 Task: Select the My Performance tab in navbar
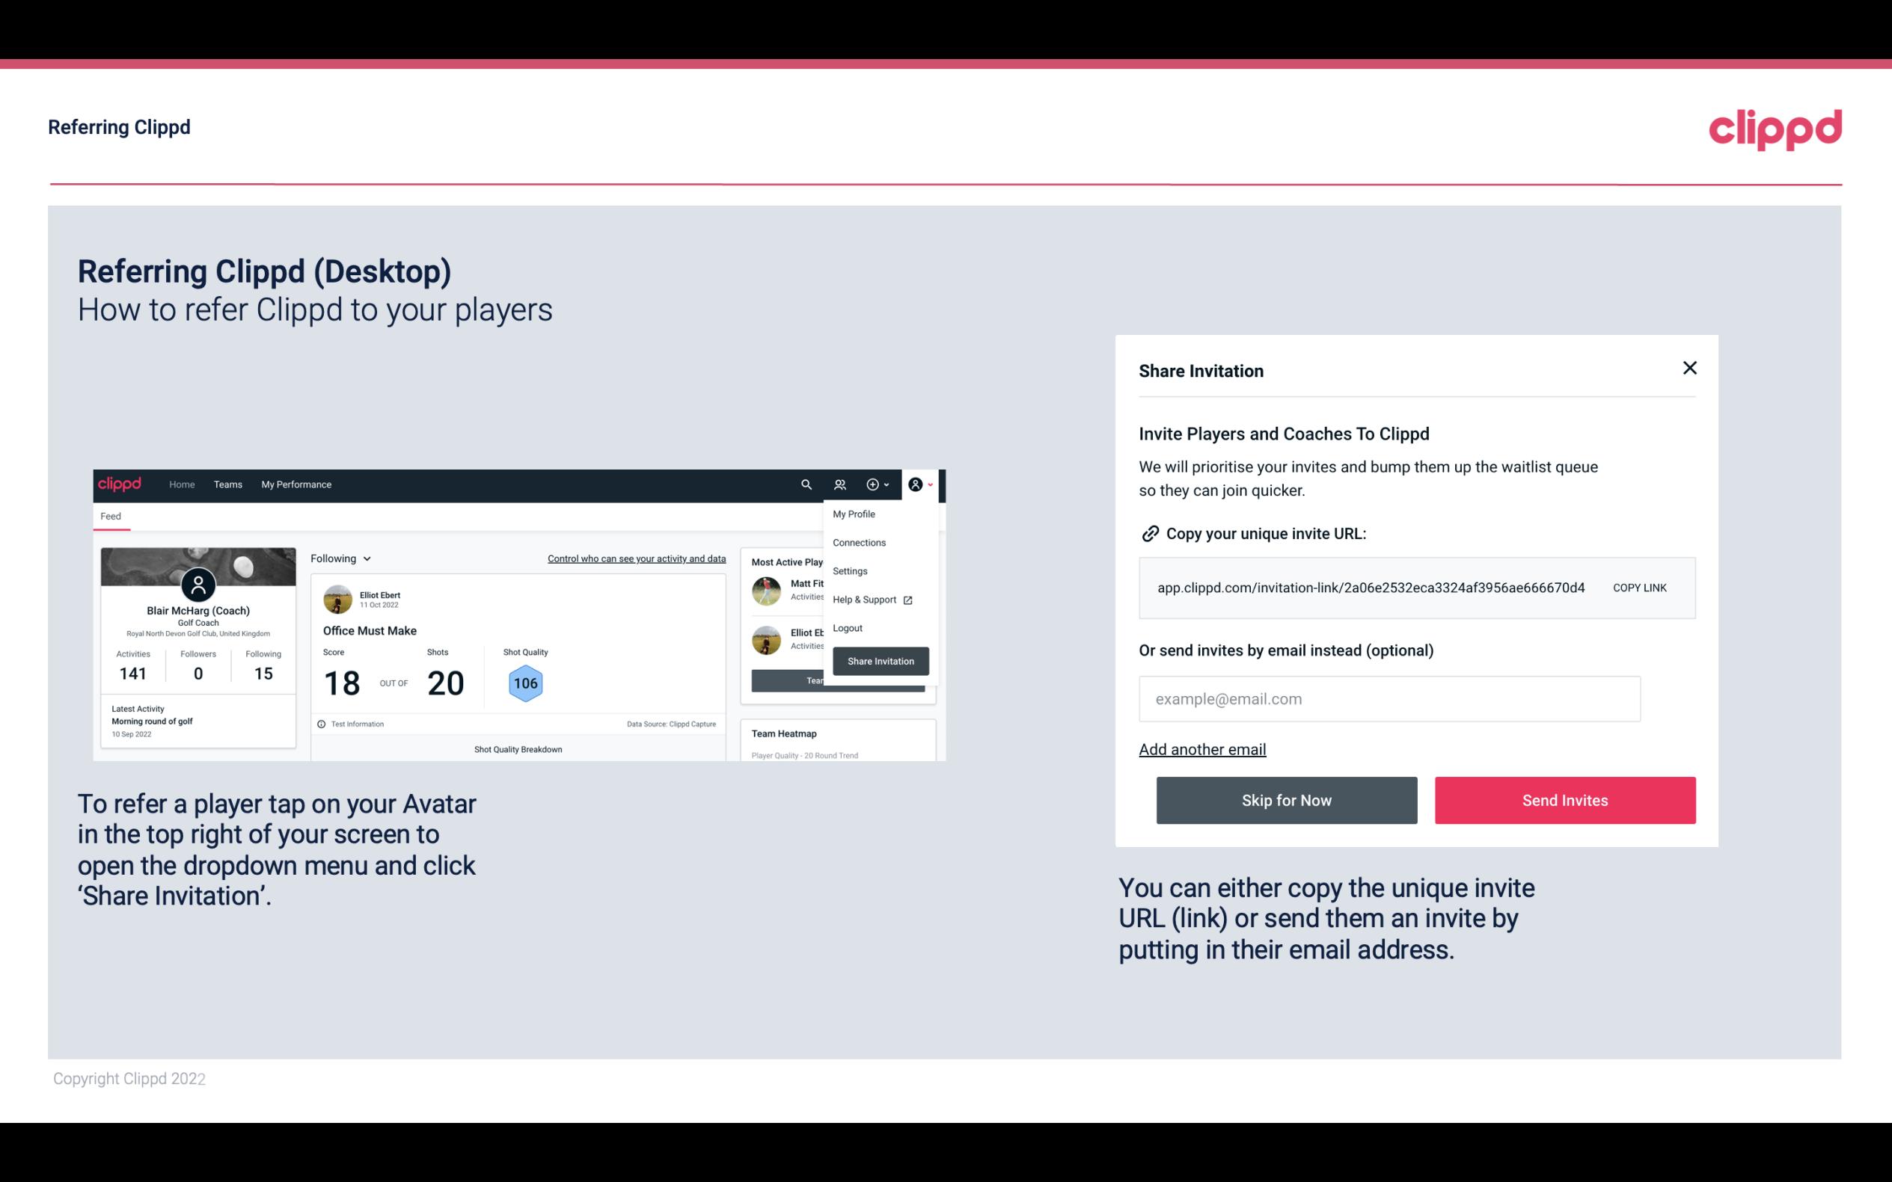296,484
